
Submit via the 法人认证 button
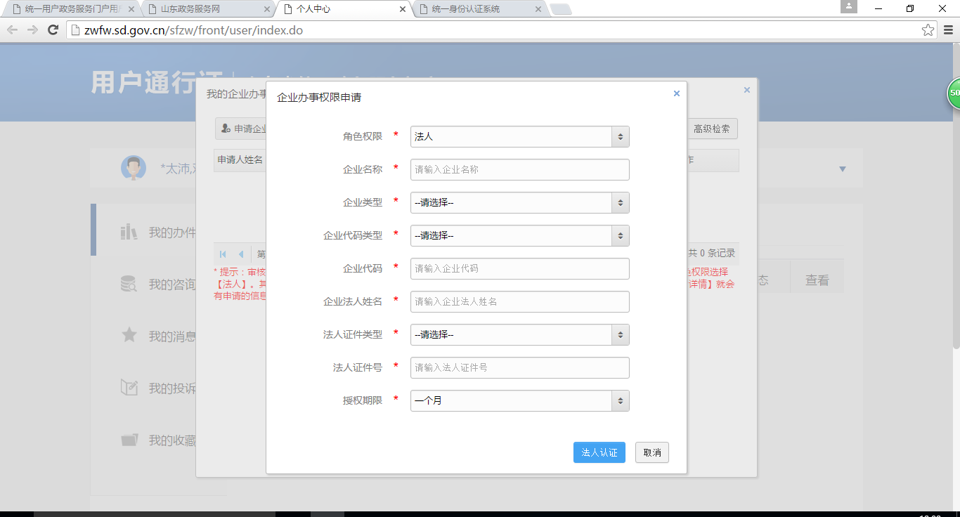pyautogui.click(x=599, y=452)
